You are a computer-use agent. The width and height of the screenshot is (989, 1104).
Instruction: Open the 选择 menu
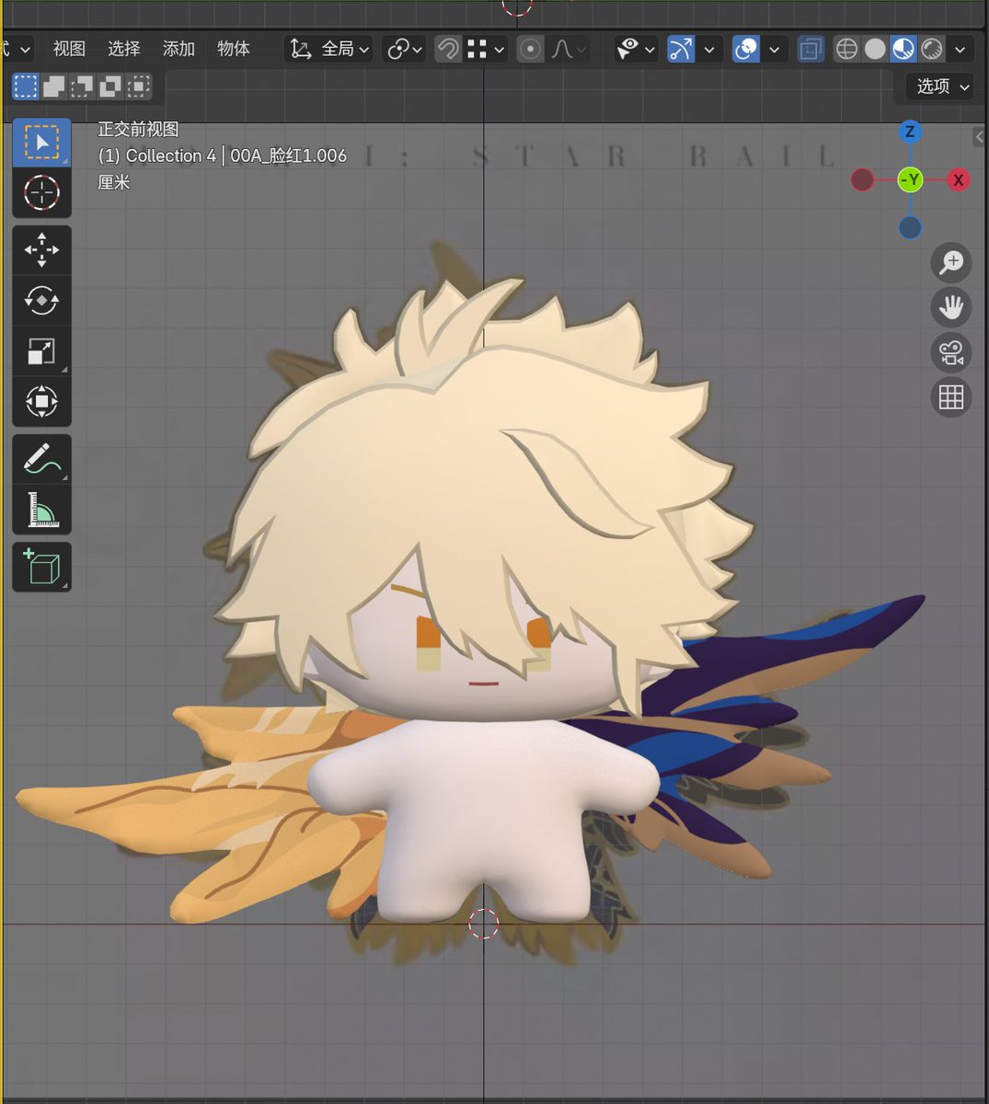123,49
